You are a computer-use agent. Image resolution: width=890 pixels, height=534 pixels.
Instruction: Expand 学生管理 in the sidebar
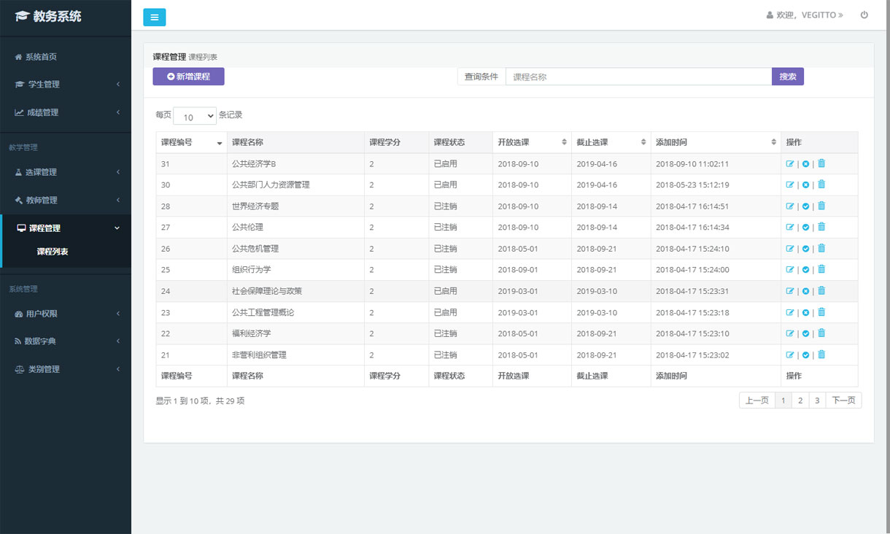[x=66, y=85]
